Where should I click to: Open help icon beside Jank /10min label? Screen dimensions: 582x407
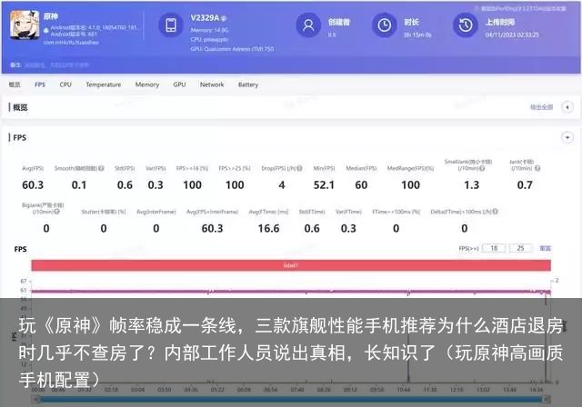pos(537,168)
